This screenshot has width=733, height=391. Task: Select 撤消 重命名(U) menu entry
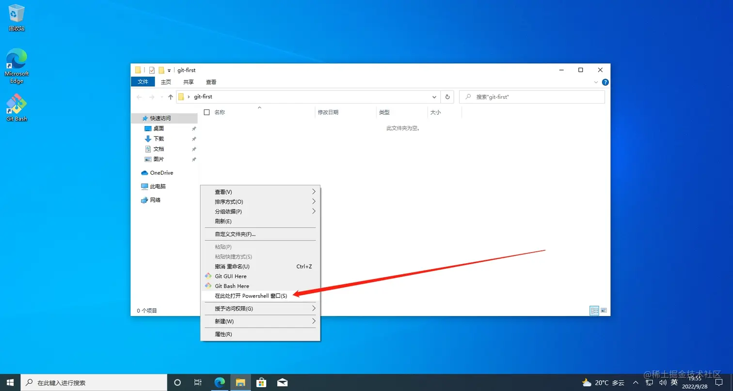[260, 267]
